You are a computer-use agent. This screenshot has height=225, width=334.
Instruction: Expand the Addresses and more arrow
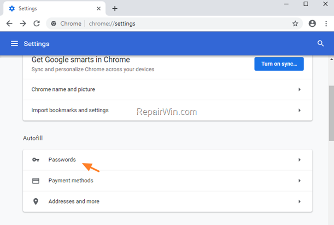click(299, 201)
